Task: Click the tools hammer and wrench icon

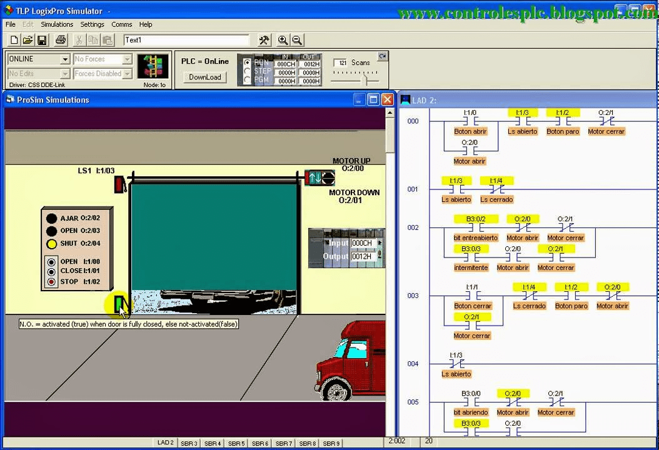Action: [x=264, y=40]
